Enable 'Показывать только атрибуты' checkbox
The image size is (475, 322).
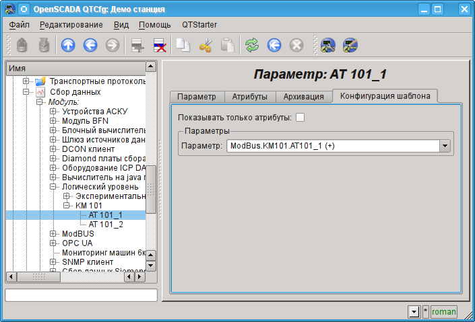coord(300,118)
